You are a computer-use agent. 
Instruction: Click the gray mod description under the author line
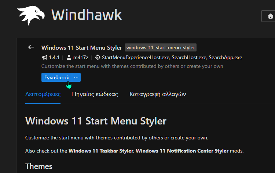point(132,66)
